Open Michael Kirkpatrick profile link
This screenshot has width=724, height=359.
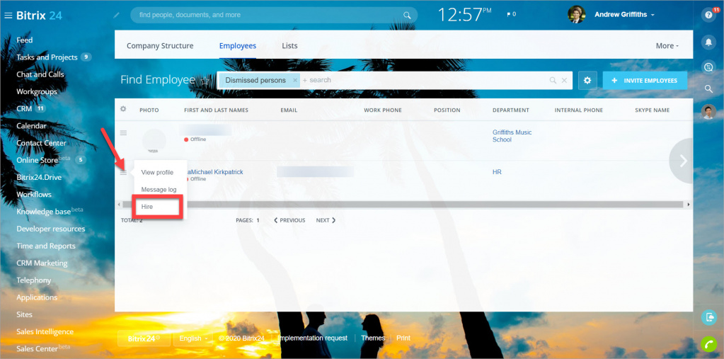(214, 172)
